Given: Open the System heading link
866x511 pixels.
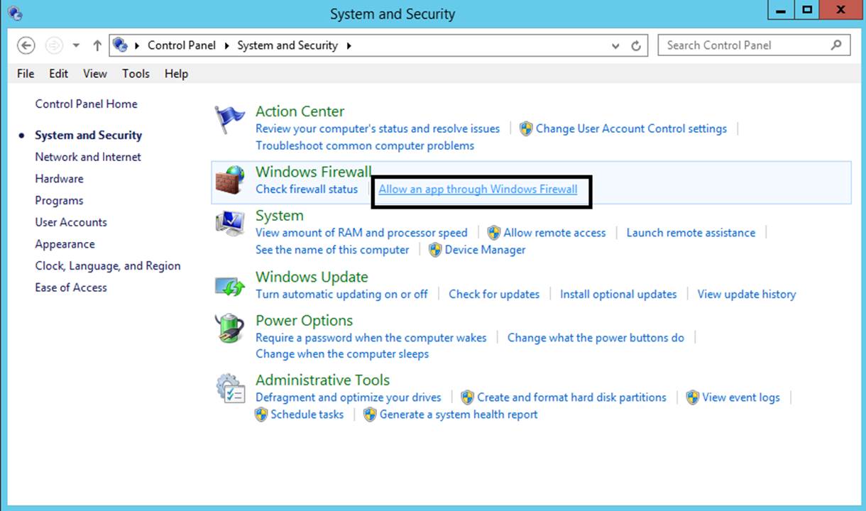Looking at the screenshot, I should point(280,216).
